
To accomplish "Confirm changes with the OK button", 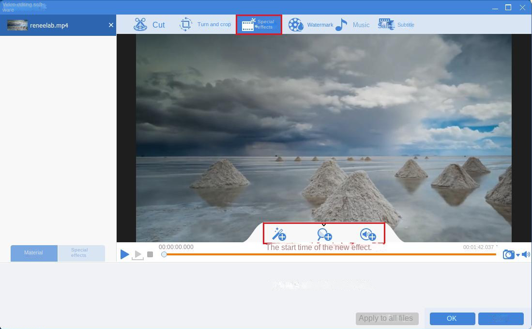I will click(452, 318).
